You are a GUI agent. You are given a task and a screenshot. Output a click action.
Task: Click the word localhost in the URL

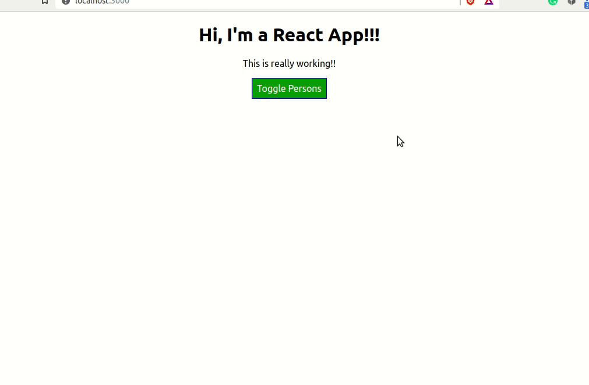click(92, 2)
